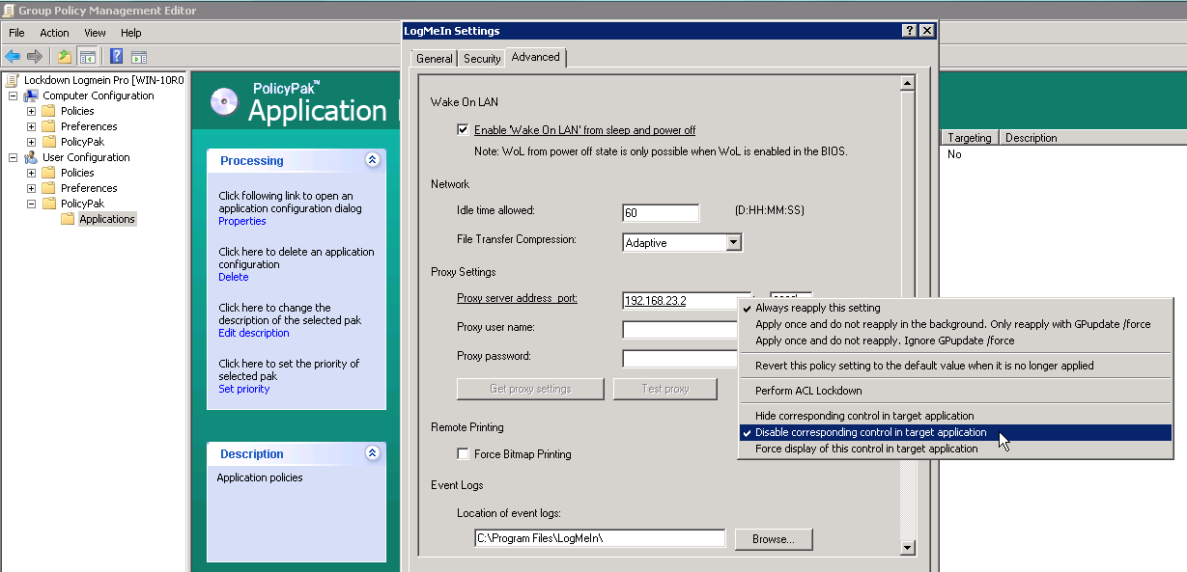Select PolicyPak folder icon under User Configuration
The width and height of the screenshot is (1187, 572).
[48, 204]
